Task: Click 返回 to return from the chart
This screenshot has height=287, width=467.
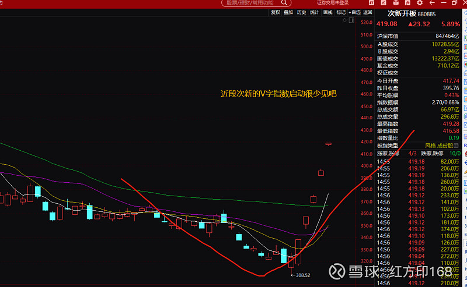Action: click(x=368, y=12)
